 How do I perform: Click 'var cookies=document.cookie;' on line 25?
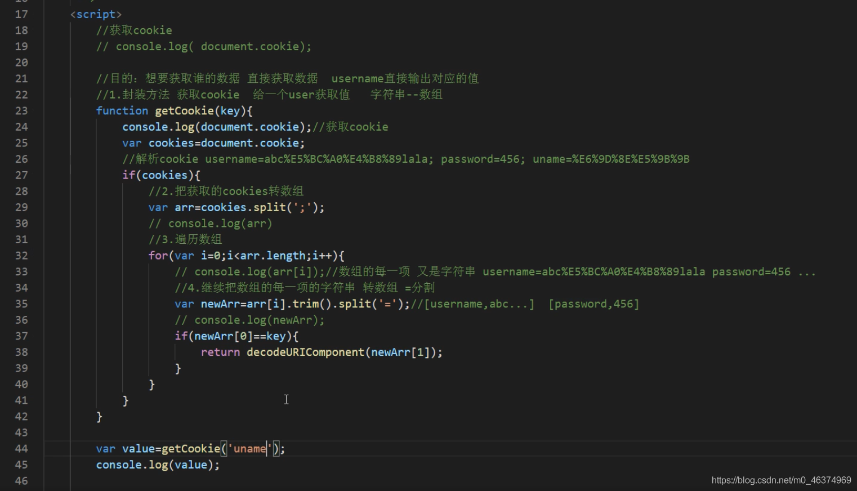coord(213,143)
